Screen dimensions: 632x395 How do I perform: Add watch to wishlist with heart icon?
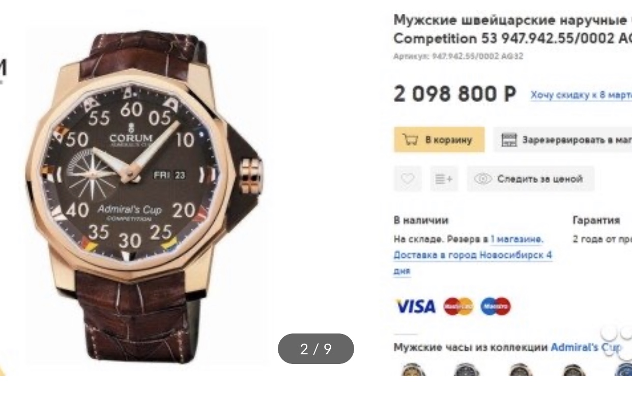click(x=408, y=178)
